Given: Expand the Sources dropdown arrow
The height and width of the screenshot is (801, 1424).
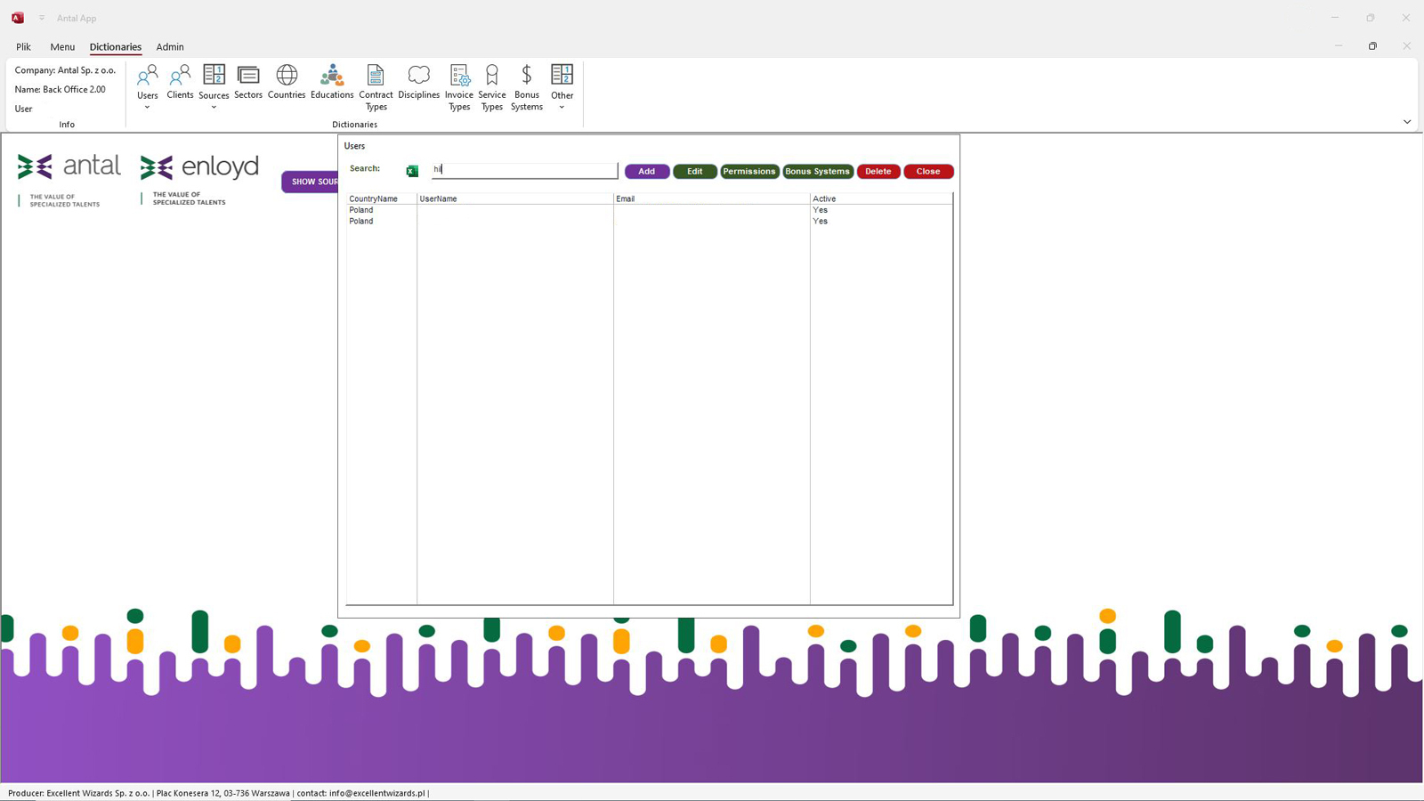Looking at the screenshot, I should 214,108.
